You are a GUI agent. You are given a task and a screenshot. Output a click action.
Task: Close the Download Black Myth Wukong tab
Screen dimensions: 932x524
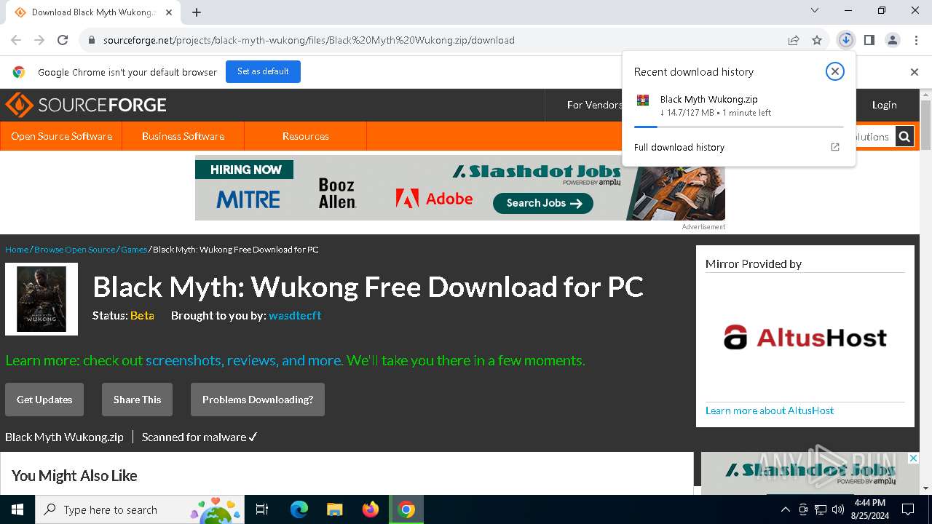click(169, 12)
